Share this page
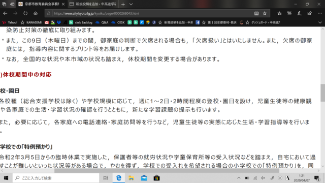Screen dimensions: 325x183 point(309,13)
